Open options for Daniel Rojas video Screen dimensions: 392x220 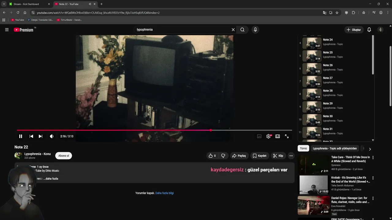373,198
